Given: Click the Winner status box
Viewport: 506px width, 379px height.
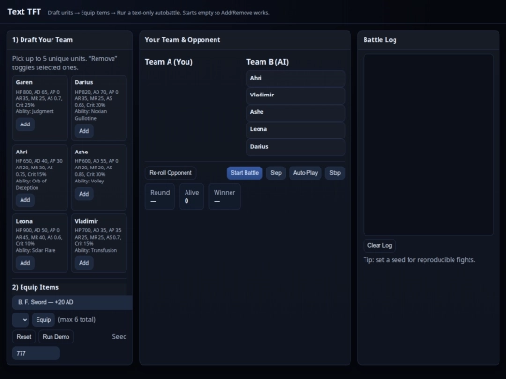Looking at the screenshot, I should click(x=224, y=197).
